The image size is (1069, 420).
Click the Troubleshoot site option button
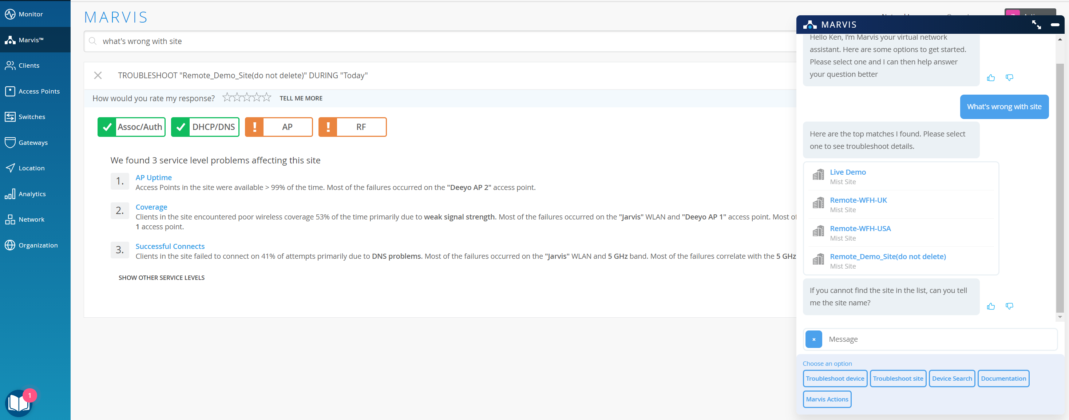[x=898, y=379]
